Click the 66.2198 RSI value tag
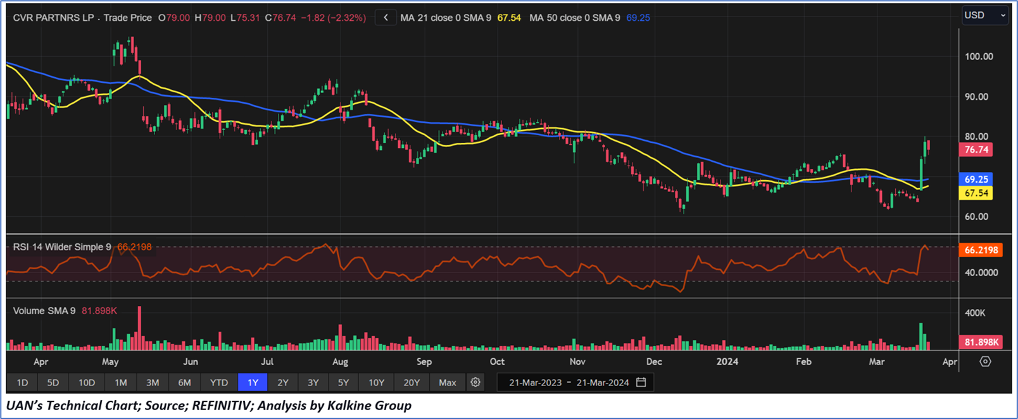Screen dimensions: 1018x419 point(981,250)
